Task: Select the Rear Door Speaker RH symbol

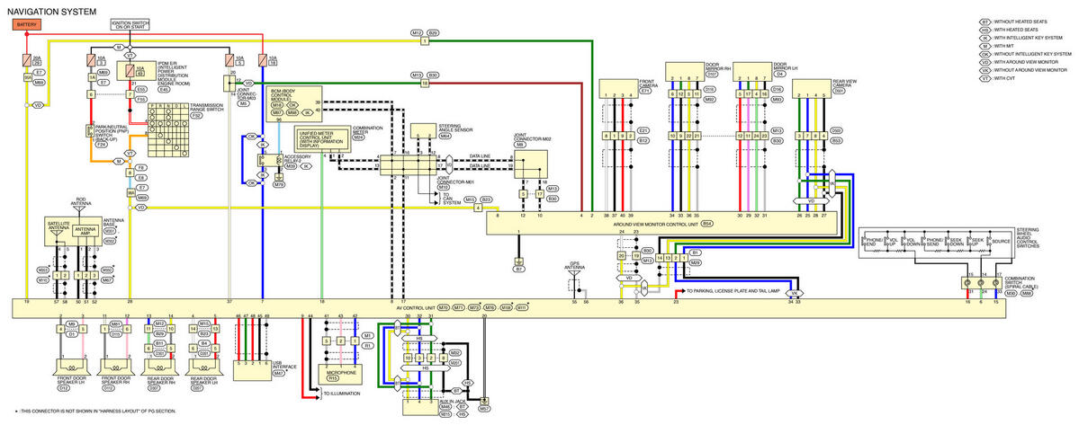Action: coord(160,367)
